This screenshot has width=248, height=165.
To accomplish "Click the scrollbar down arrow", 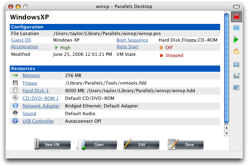I will point(227,133).
